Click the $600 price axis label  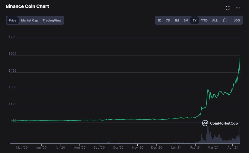click(12, 54)
